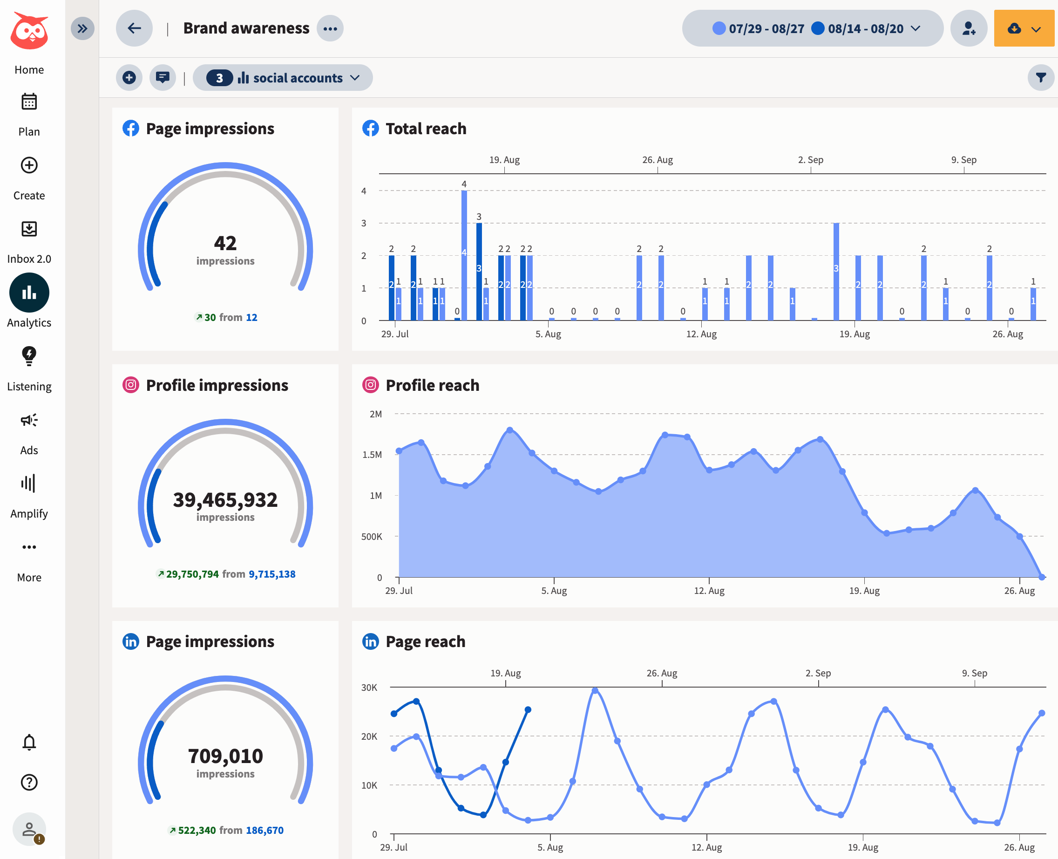
Task: Open the notification bell
Action: coord(29,742)
